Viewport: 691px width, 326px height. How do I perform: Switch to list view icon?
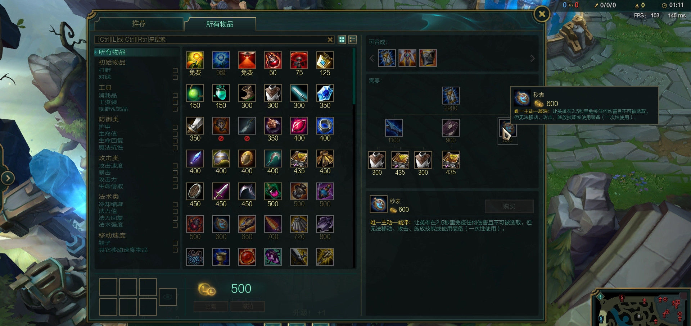352,40
